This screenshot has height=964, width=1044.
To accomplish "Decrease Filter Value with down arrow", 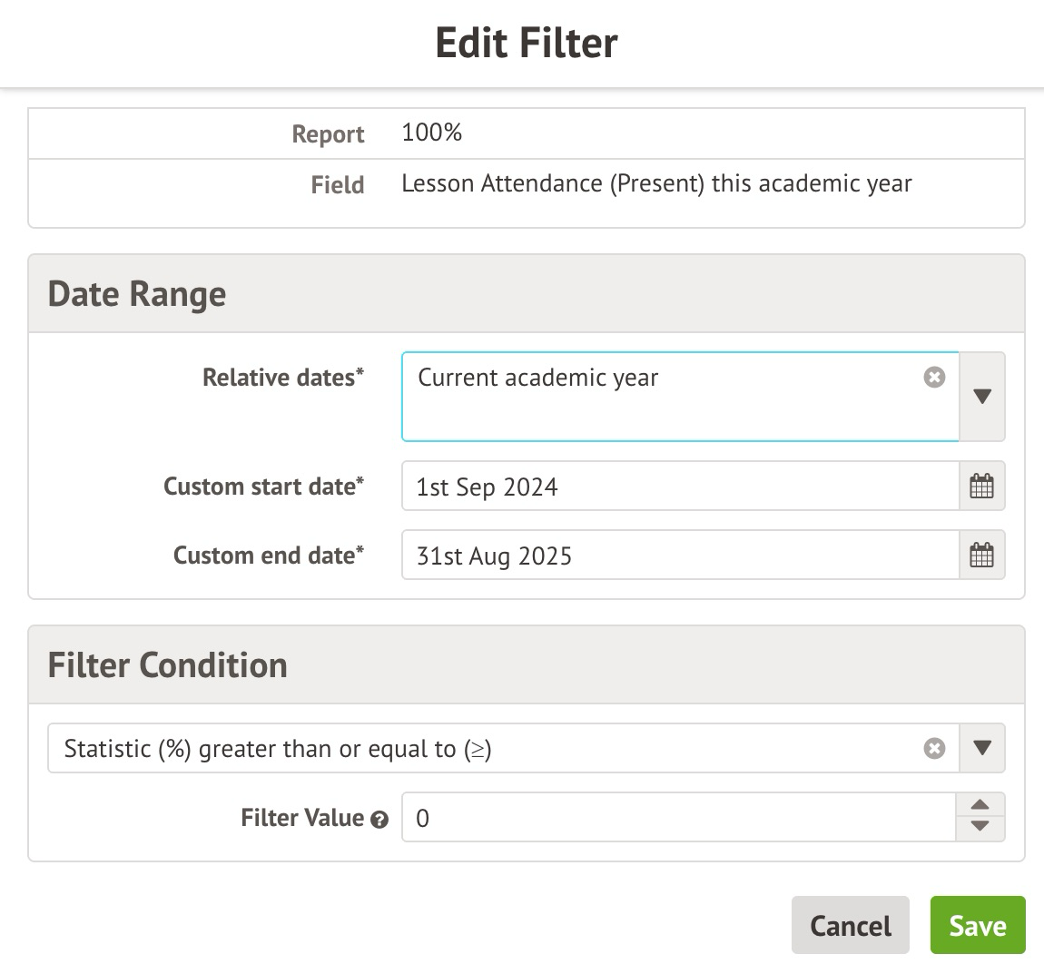I will click(x=980, y=828).
